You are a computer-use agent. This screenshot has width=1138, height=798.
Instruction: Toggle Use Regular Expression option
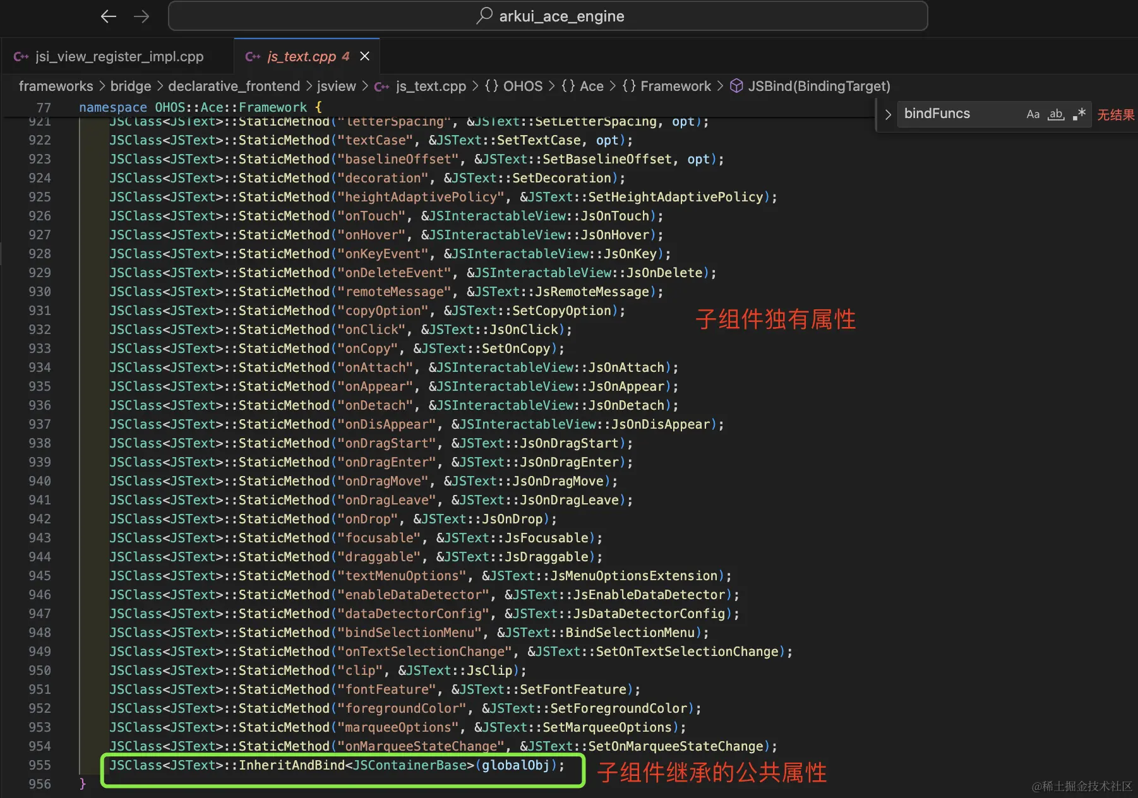pyautogui.click(x=1079, y=114)
